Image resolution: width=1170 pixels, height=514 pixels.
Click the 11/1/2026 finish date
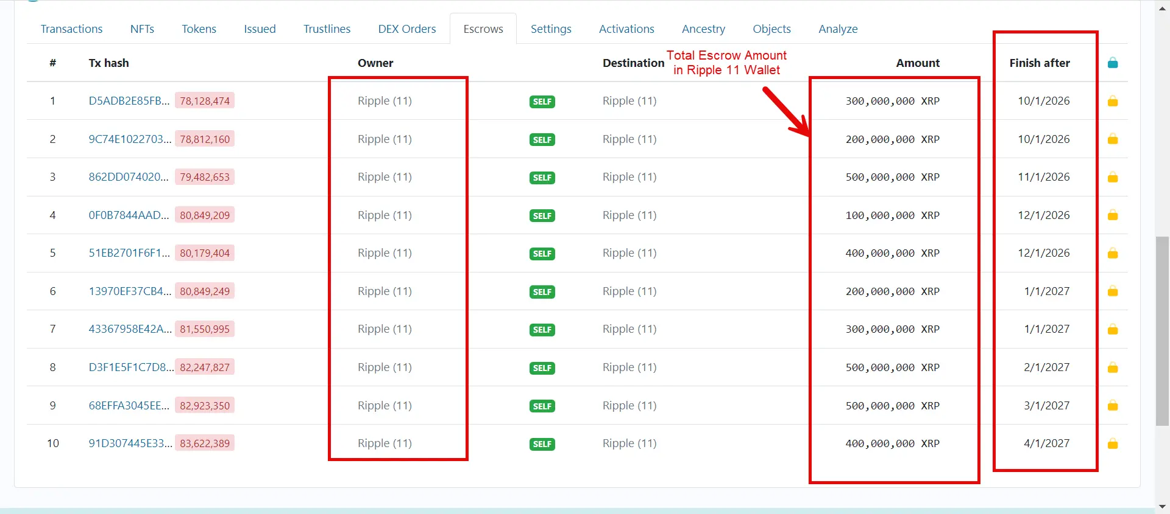click(1044, 177)
